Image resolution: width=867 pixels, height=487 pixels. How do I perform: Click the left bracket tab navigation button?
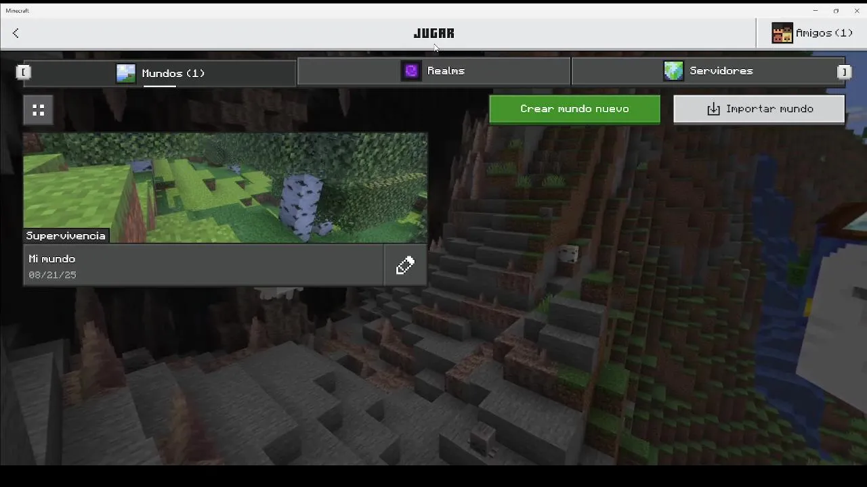pos(24,72)
